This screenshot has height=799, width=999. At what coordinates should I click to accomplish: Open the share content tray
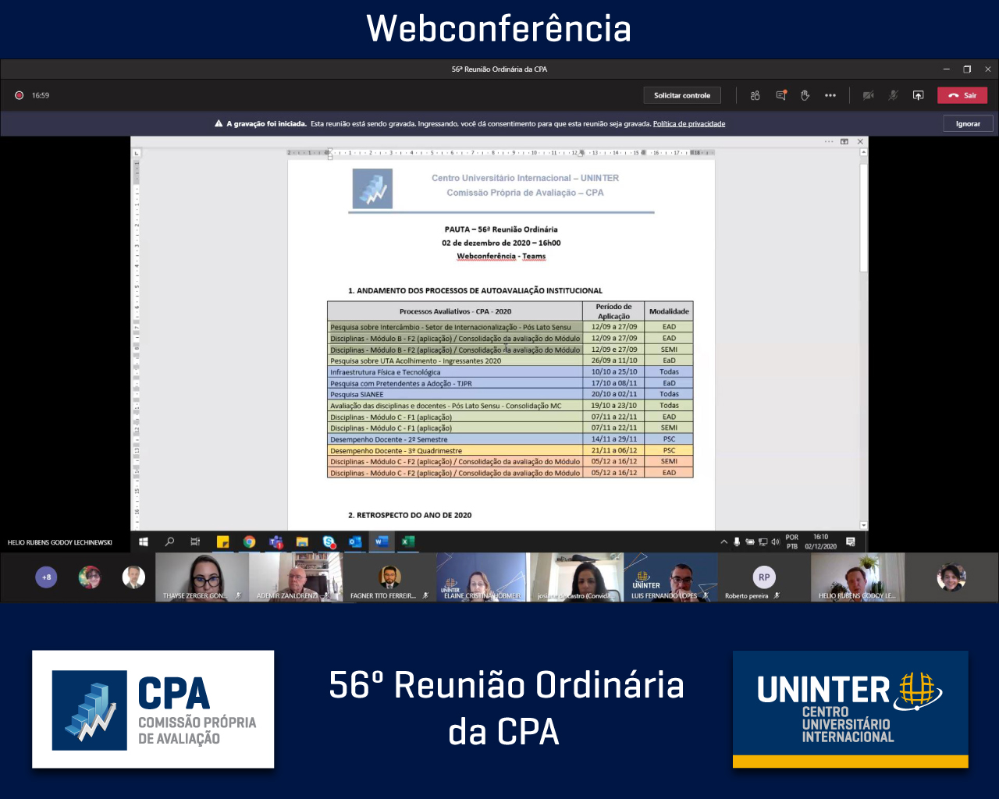[918, 95]
